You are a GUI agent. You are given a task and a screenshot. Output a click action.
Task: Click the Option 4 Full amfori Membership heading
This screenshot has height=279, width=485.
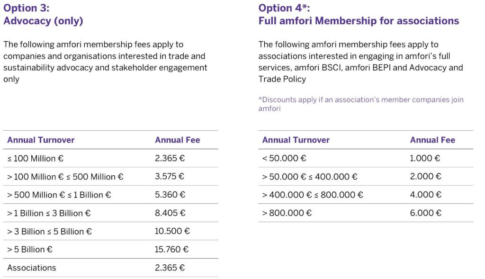pyautogui.click(x=359, y=15)
